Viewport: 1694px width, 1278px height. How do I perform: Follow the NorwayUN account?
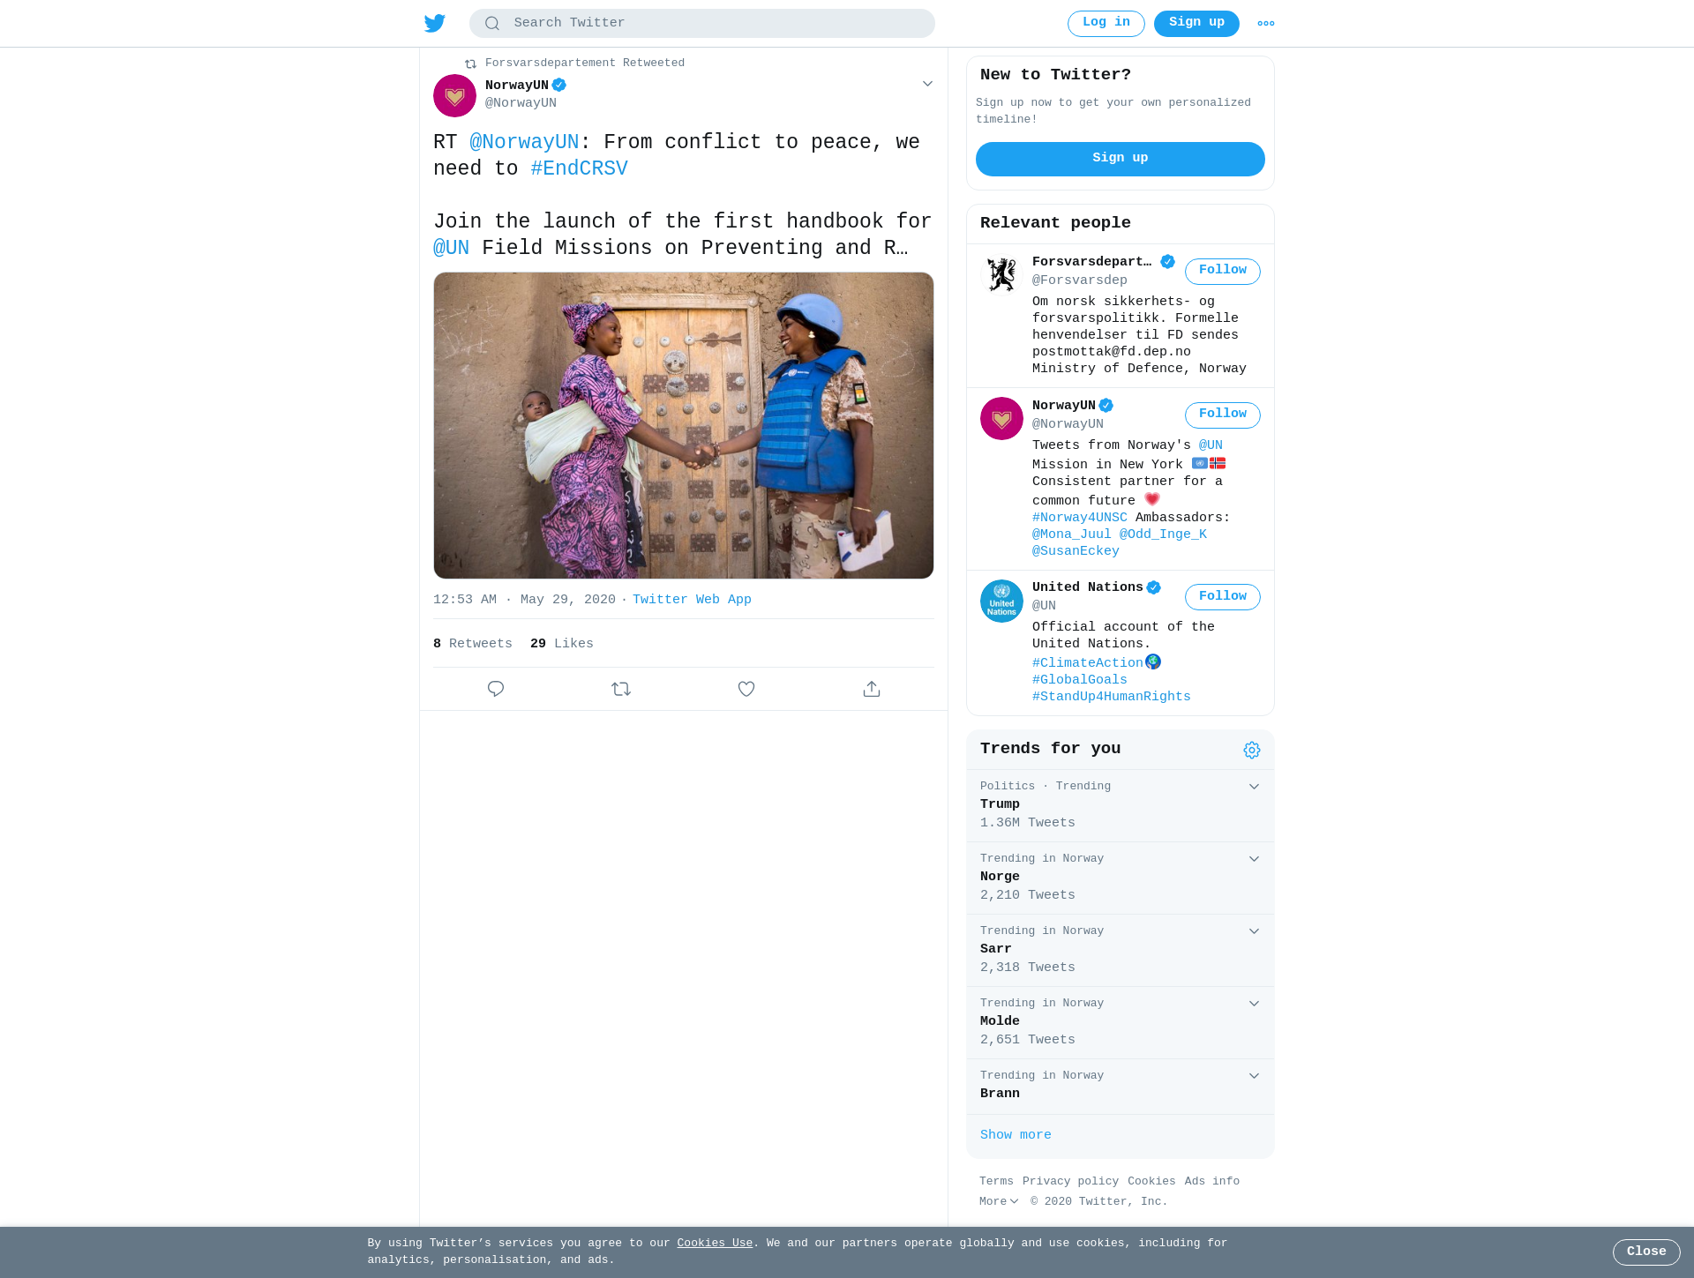click(1222, 415)
